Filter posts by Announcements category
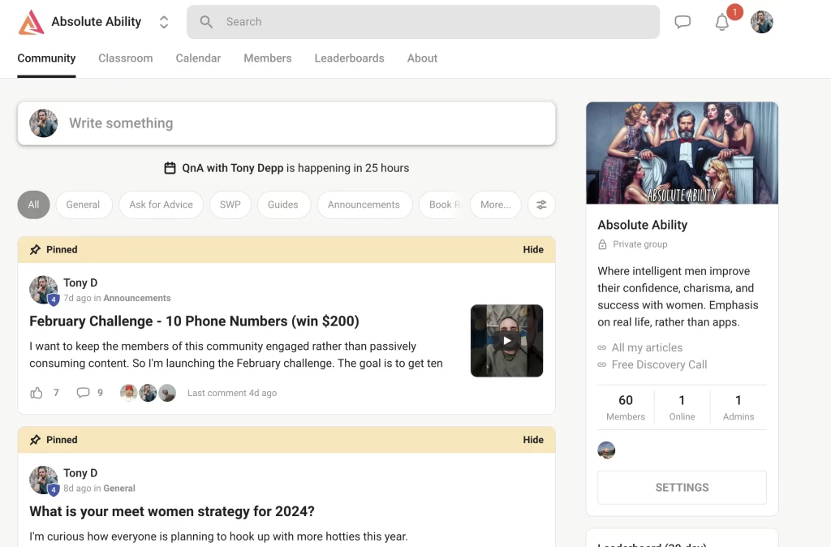831x547 pixels. 364,205
